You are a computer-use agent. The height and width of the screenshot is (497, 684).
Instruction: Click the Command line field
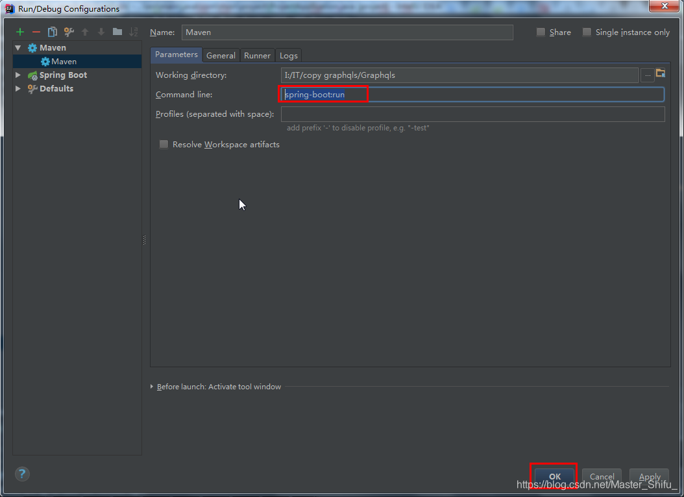pos(473,95)
